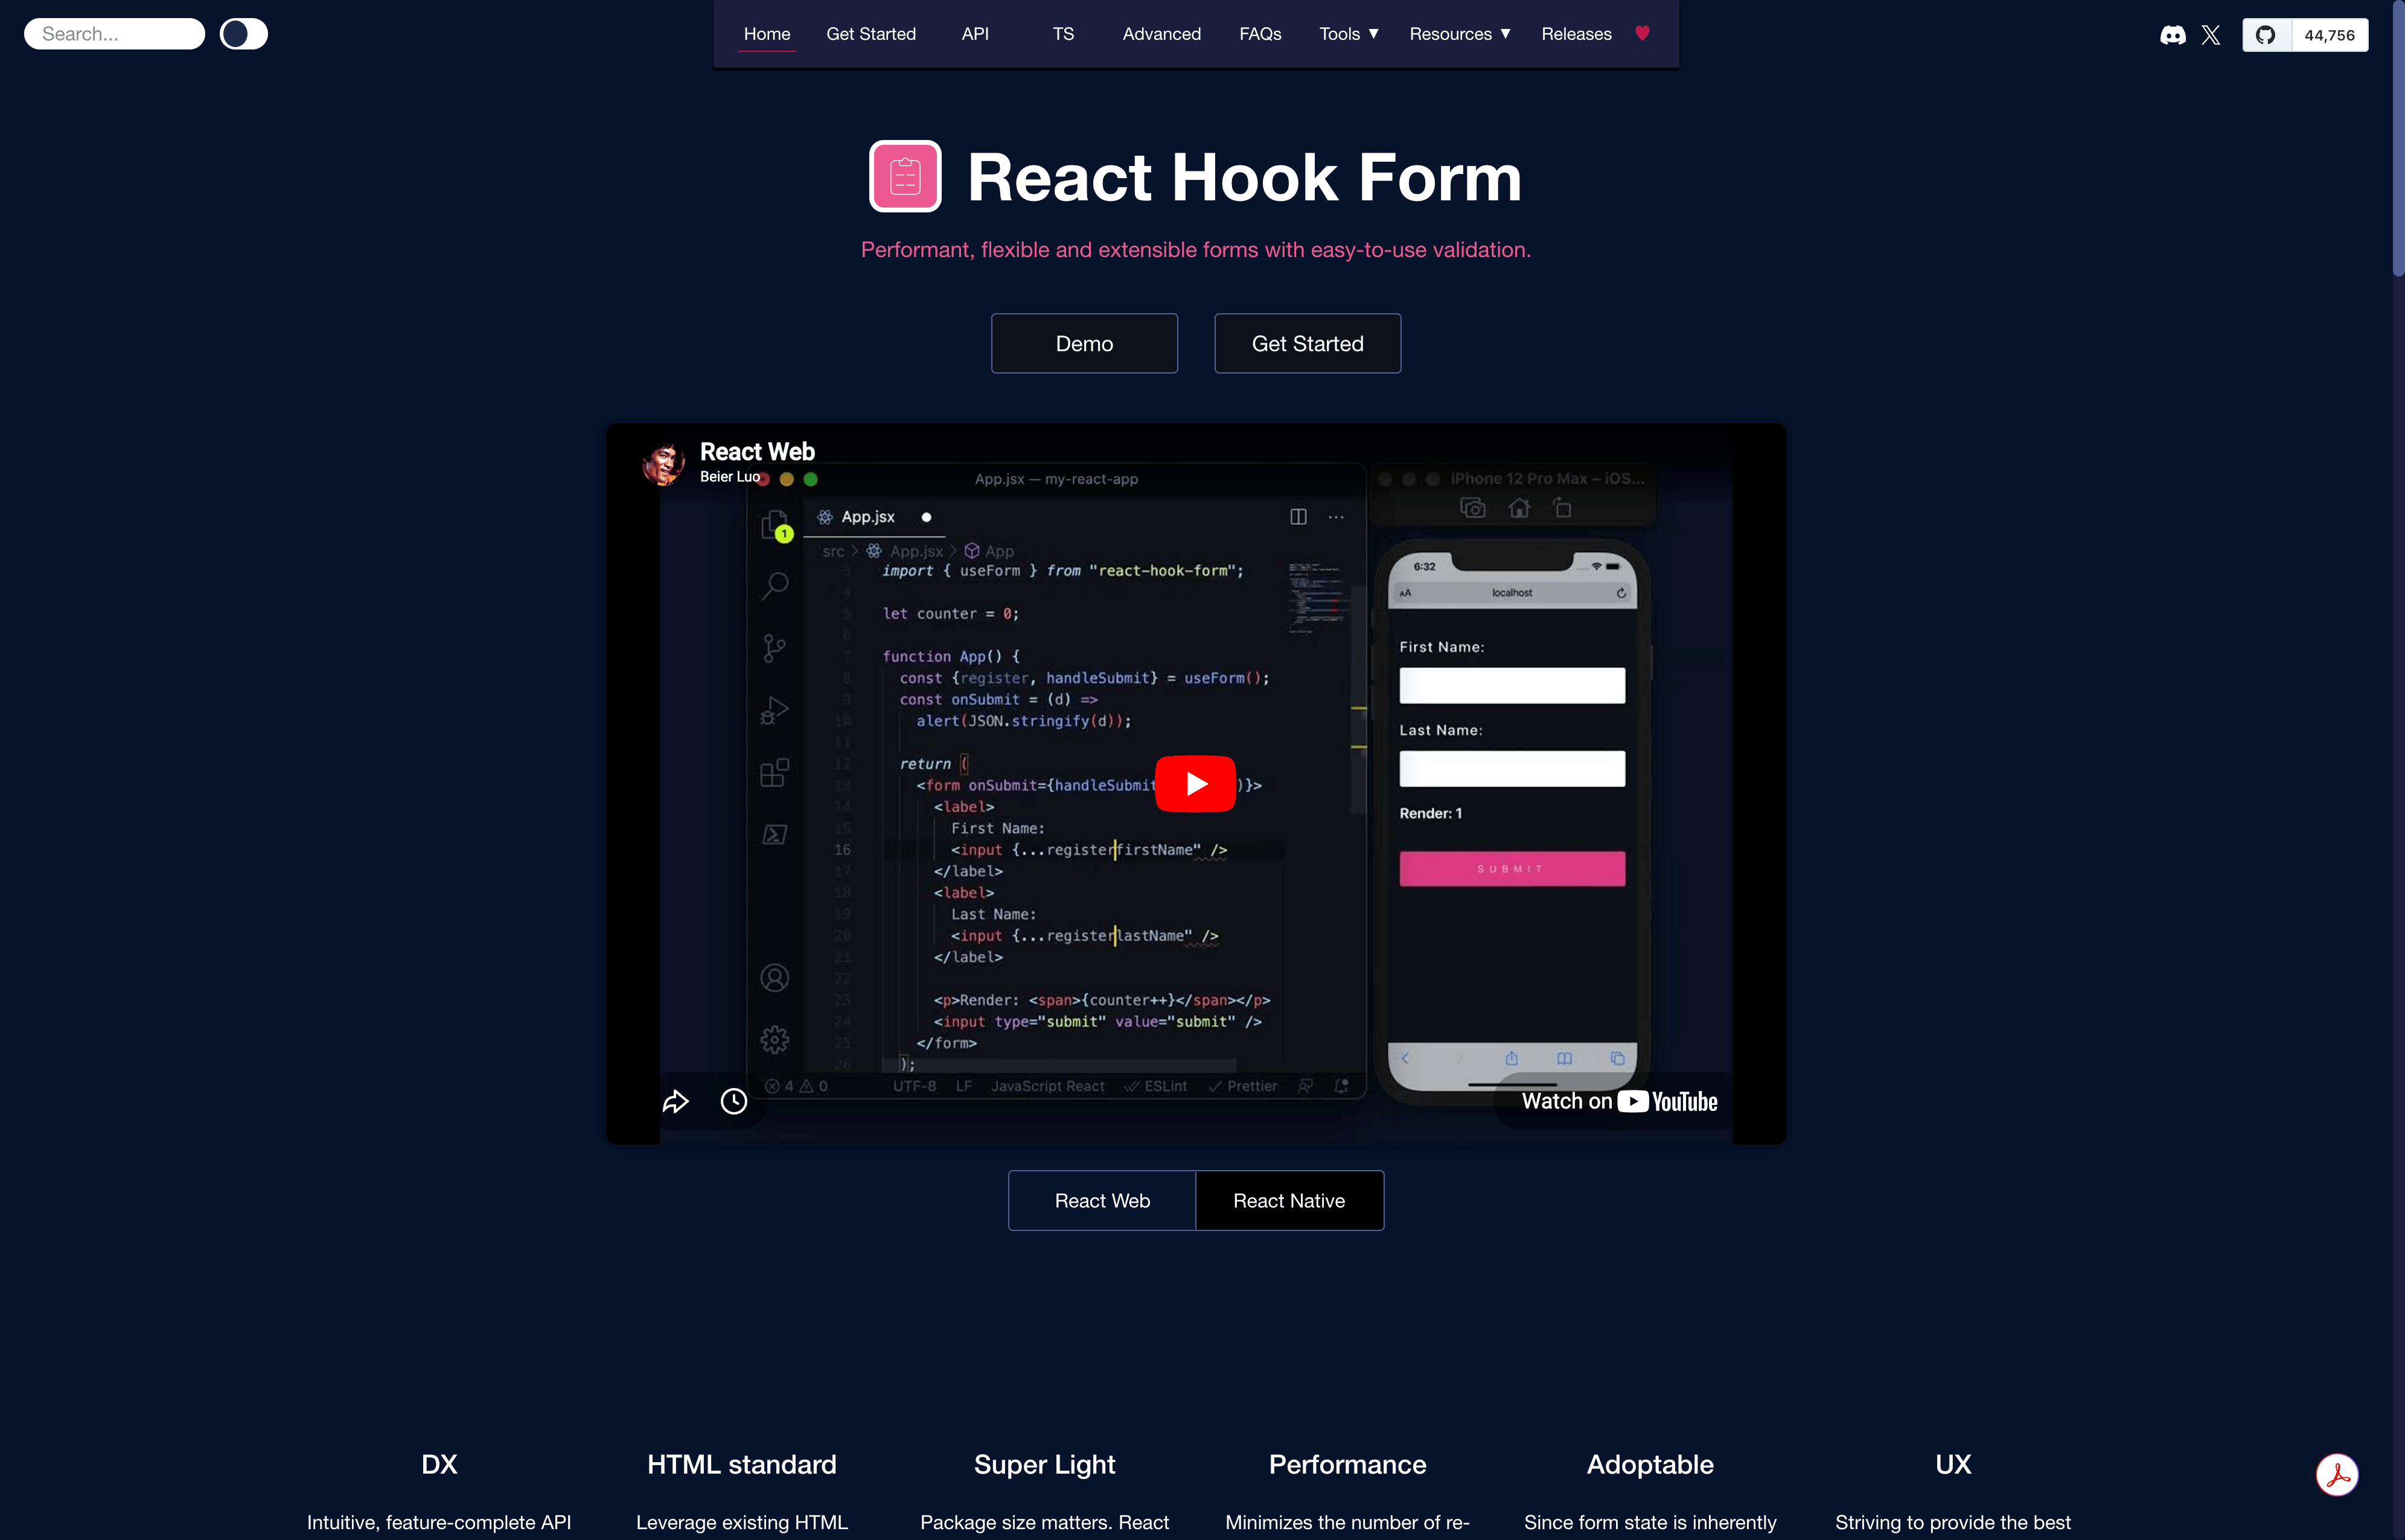Click the large Get Started button
The height and width of the screenshot is (1540, 2405).
coord(1308,343)
